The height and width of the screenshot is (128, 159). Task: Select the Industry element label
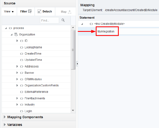click(30, 104)
